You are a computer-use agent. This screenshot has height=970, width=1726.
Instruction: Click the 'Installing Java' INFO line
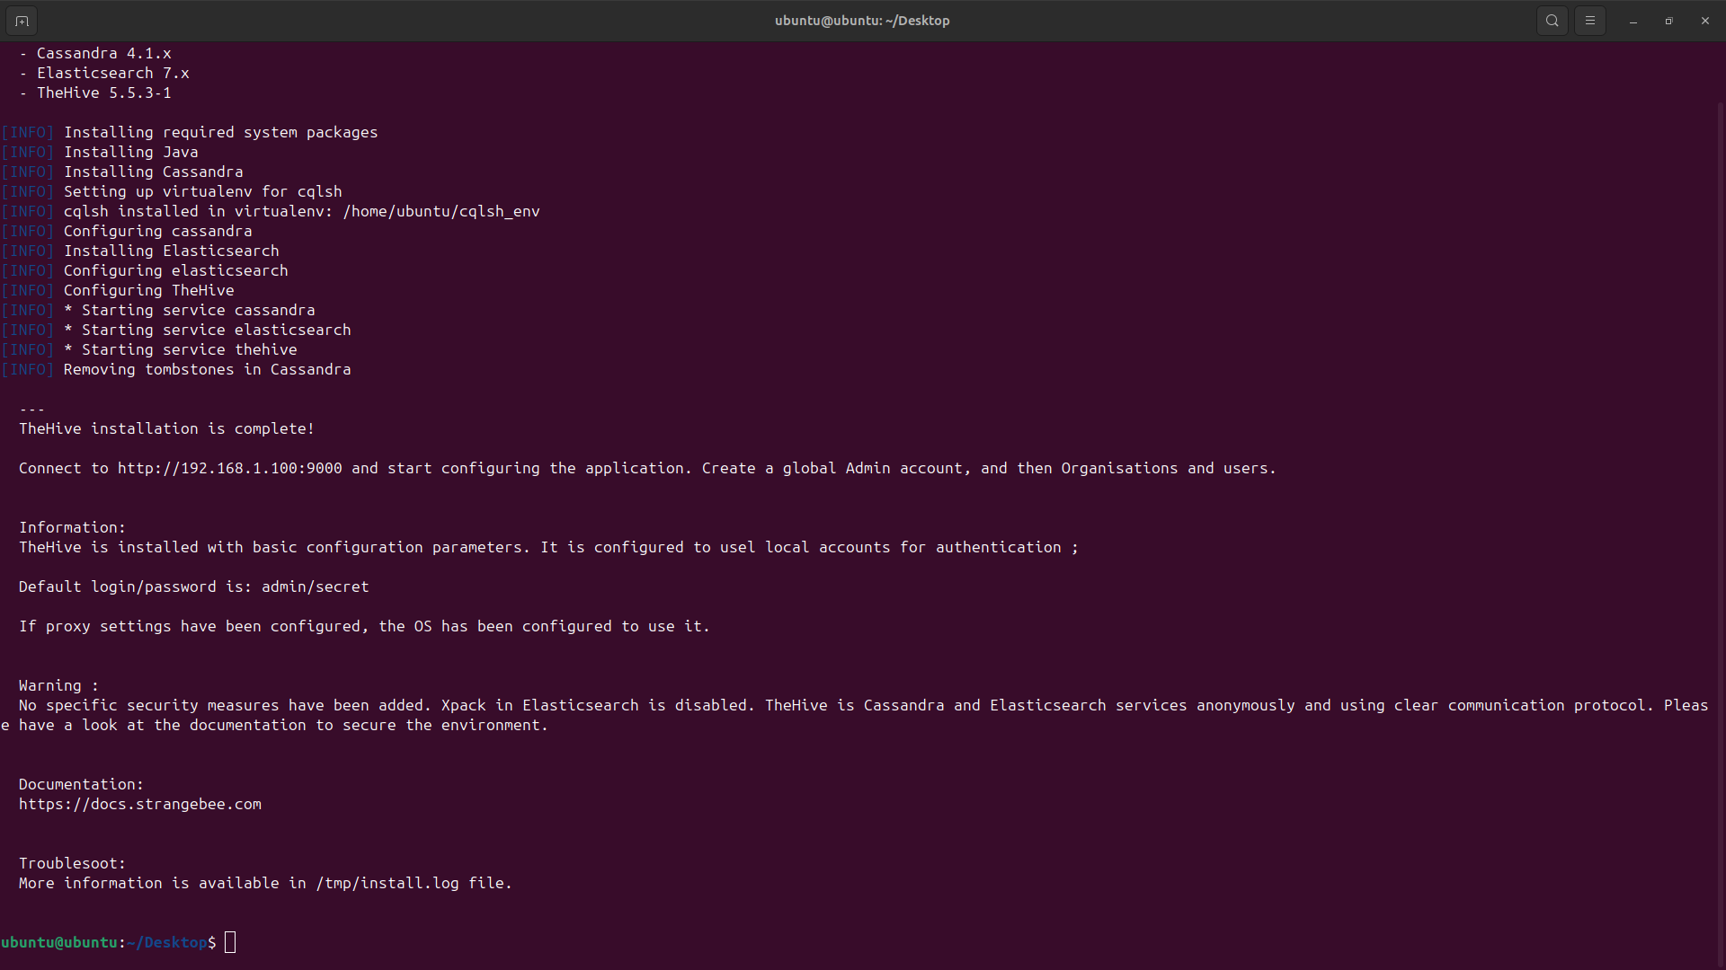click(x=130, y=152)
